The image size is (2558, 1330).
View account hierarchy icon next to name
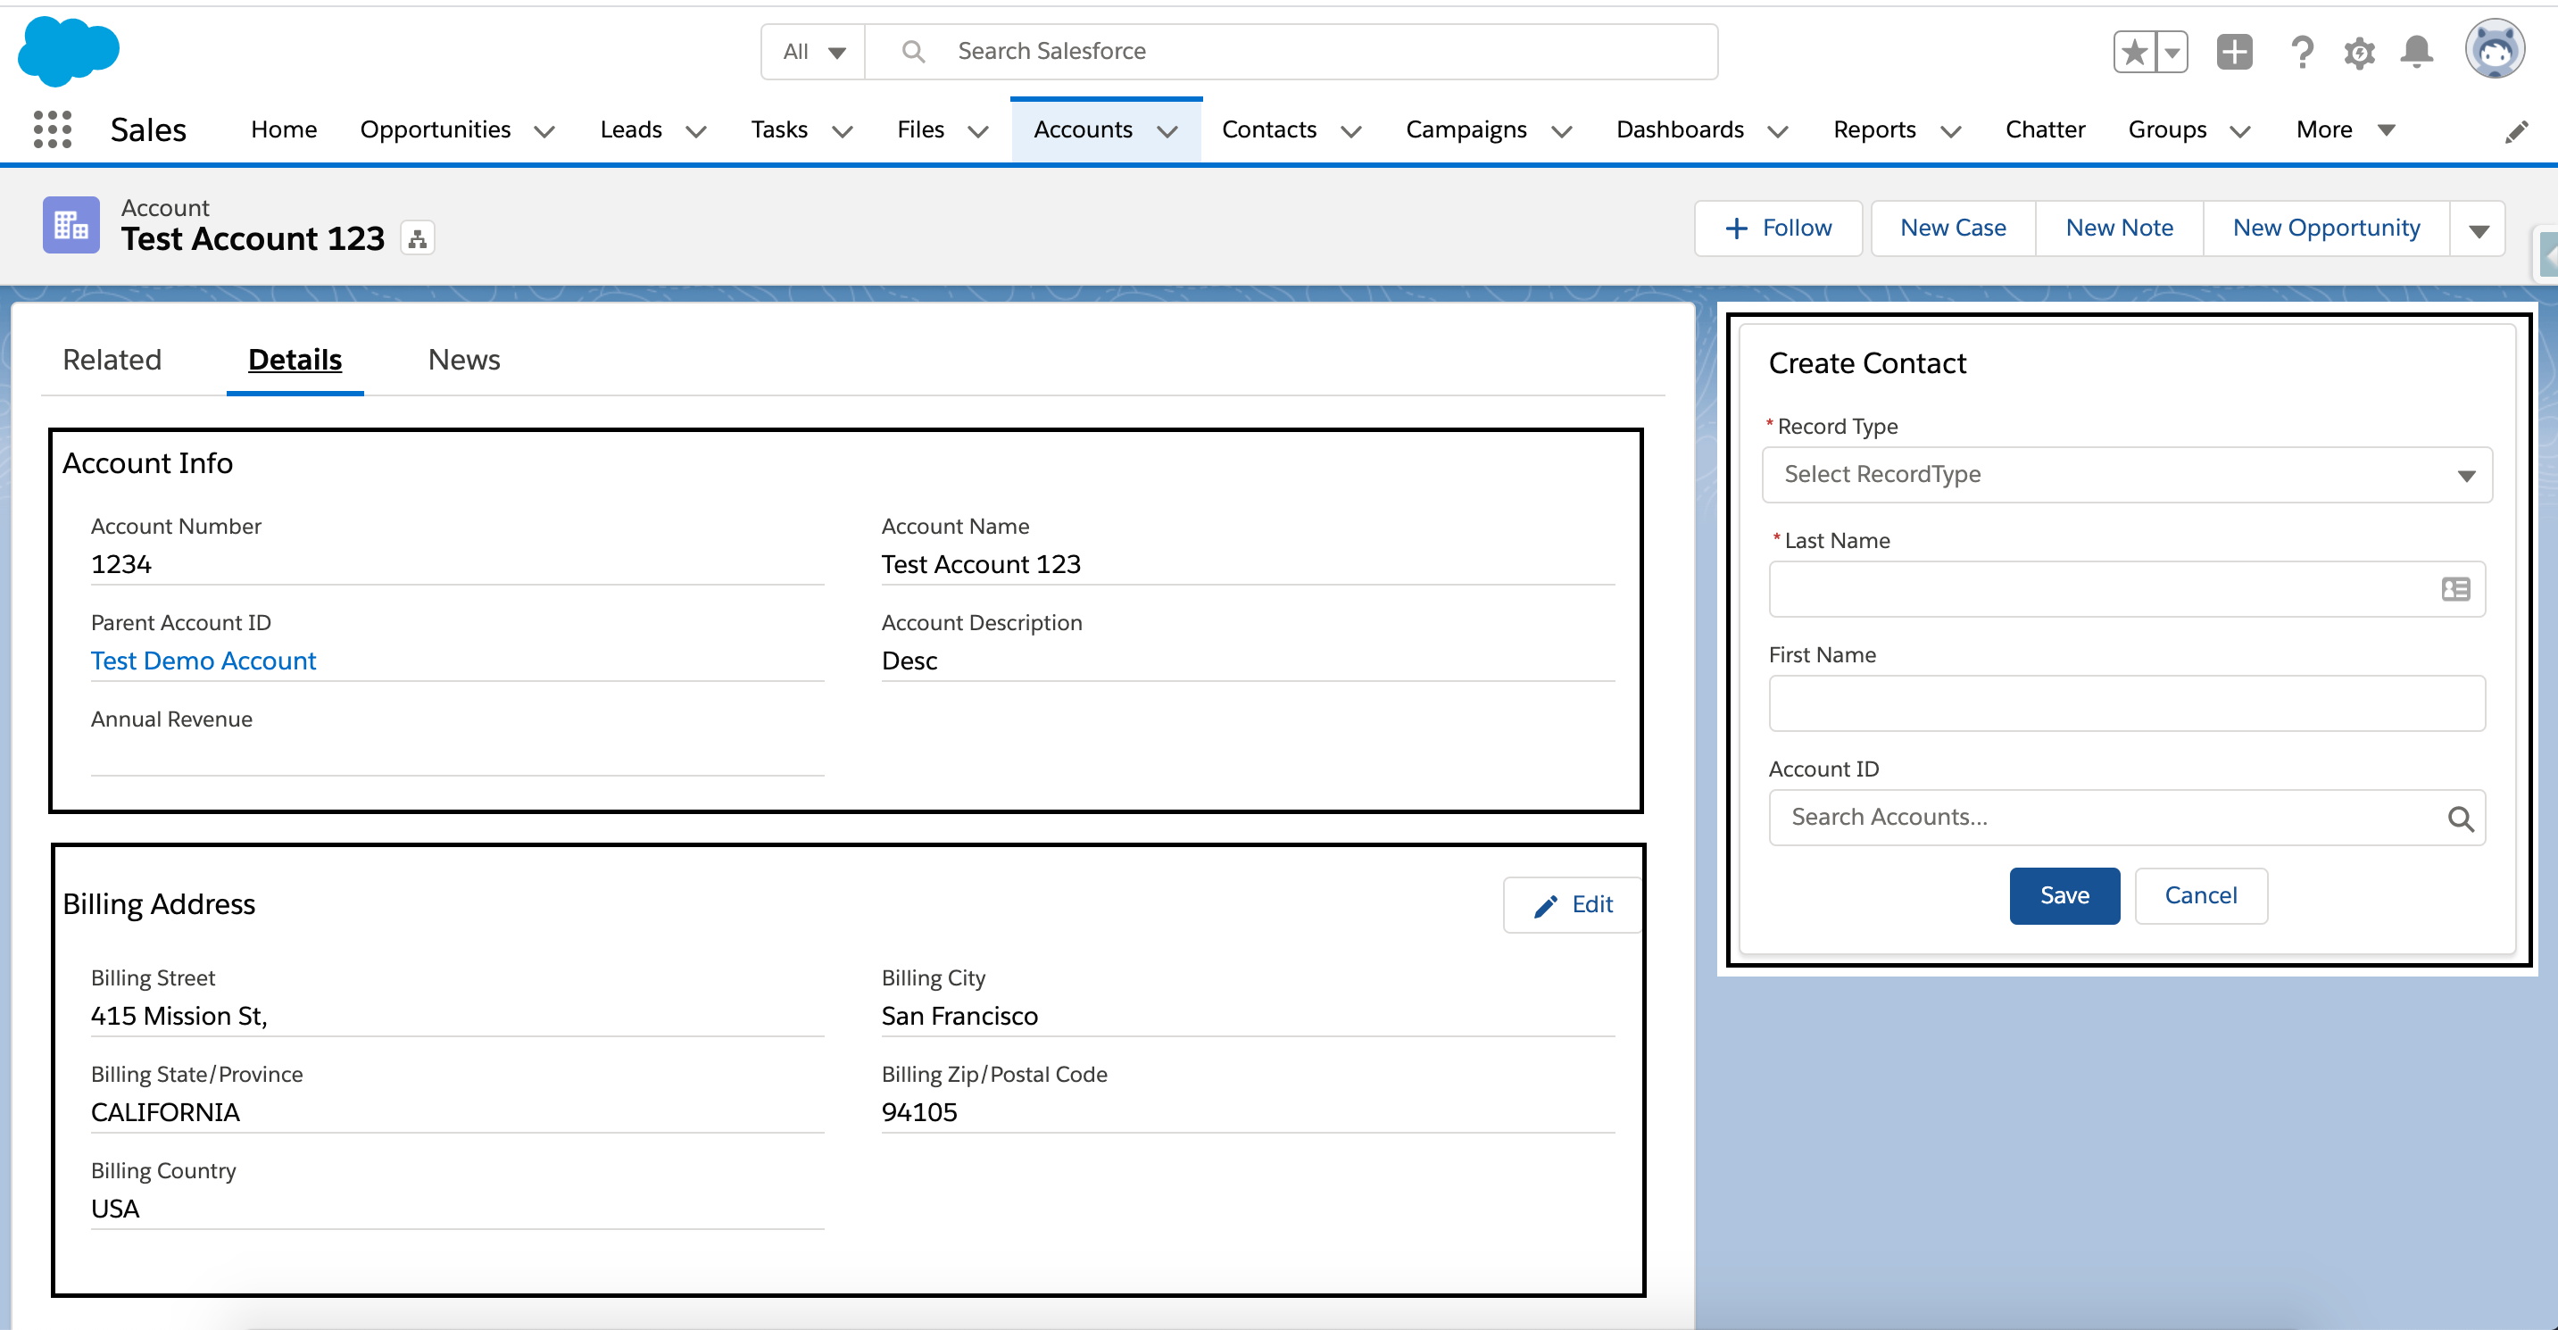point(417,239)
